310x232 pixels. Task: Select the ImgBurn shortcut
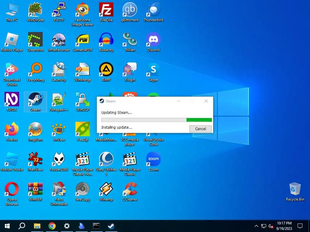tap(35, 132)
